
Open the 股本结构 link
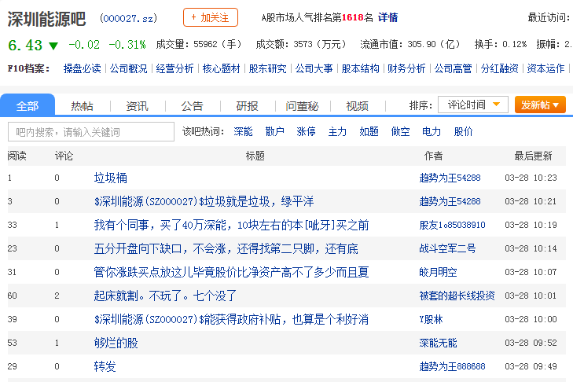point(360,68)
